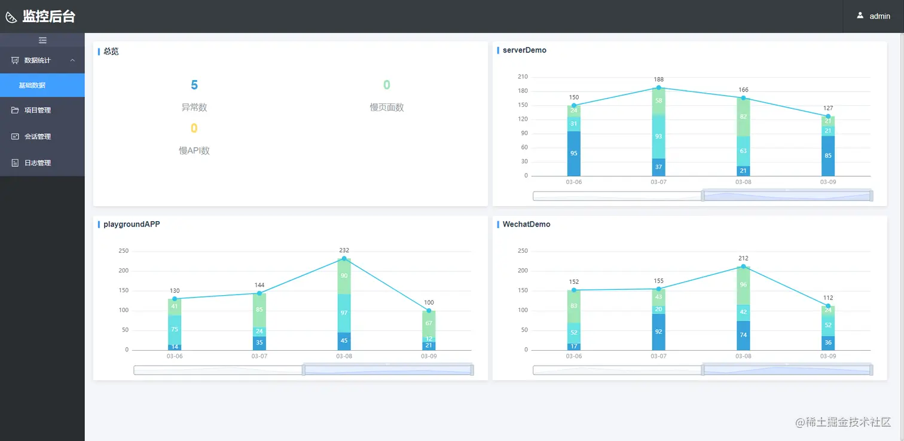904x441 pixels.
Task: Click the serverDemo zoom slider's left handle
Action: point(703,196)
